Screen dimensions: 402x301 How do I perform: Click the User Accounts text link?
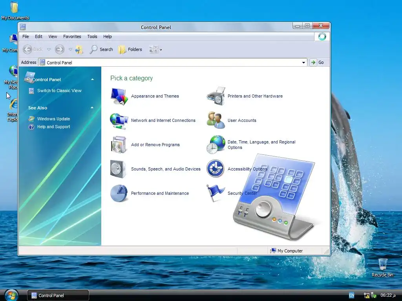click(x=242, y=120)
